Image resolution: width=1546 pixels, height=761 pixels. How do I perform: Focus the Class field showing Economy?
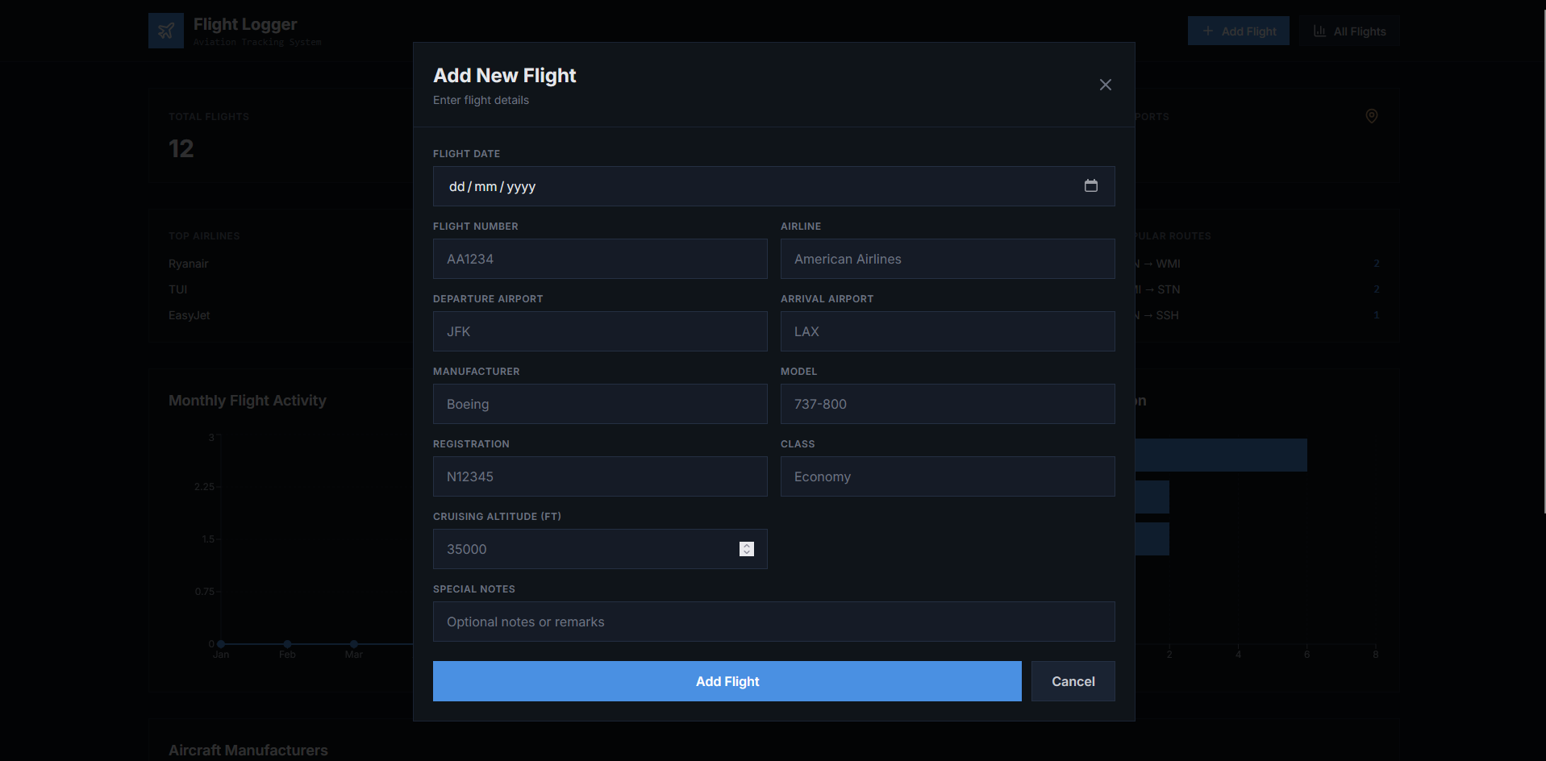(x=947, y=476)
